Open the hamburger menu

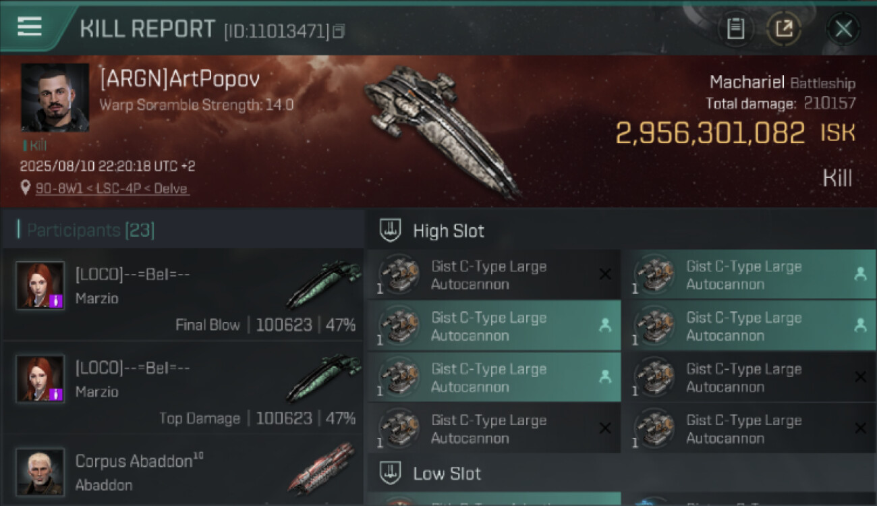(x=30, y=27)
